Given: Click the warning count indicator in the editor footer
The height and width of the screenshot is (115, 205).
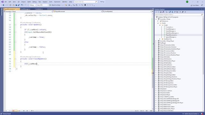Looking at the screenshot, I should [x=19, y=111].
